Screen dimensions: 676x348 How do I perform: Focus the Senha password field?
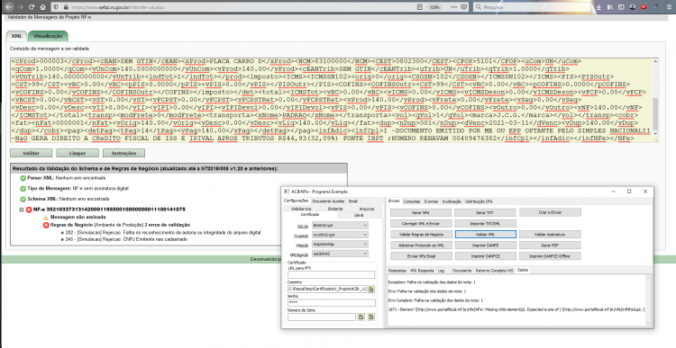point(331,302)
